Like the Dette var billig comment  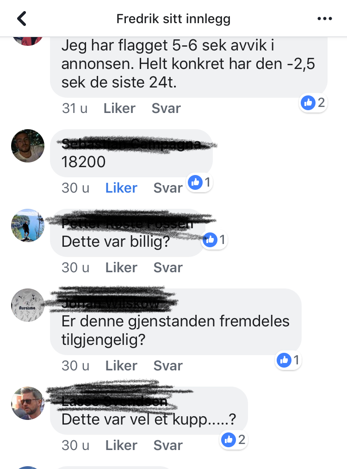coord(121,268)
